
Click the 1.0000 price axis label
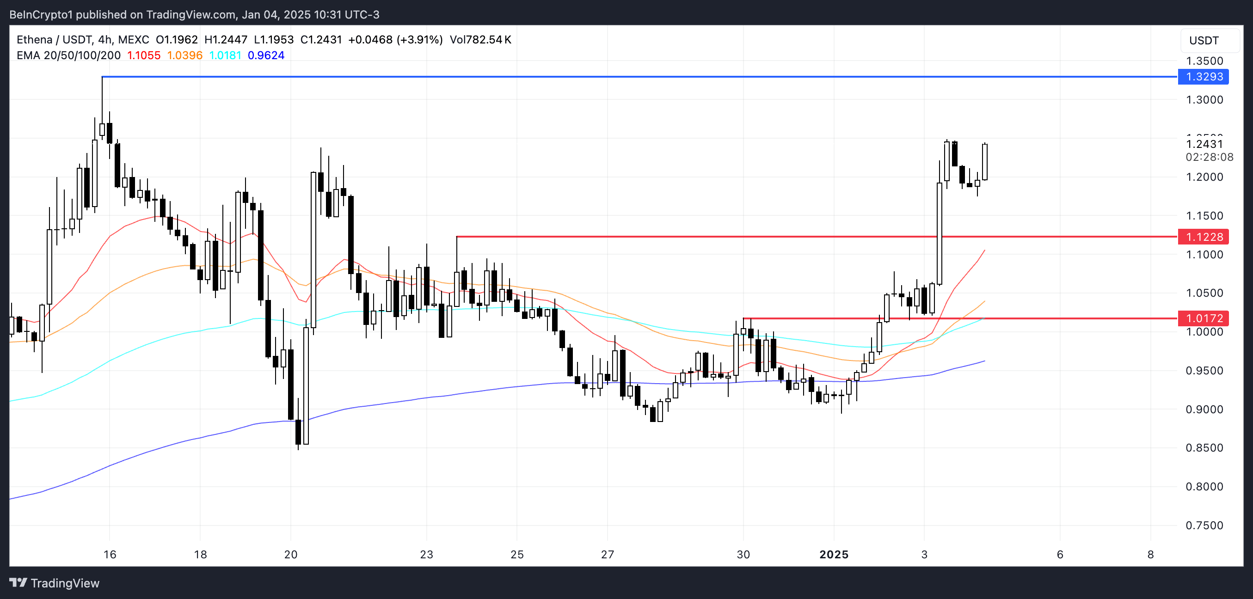tap(1204, 332)
